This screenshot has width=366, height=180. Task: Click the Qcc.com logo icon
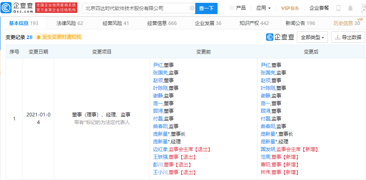(x=6, y=8)
